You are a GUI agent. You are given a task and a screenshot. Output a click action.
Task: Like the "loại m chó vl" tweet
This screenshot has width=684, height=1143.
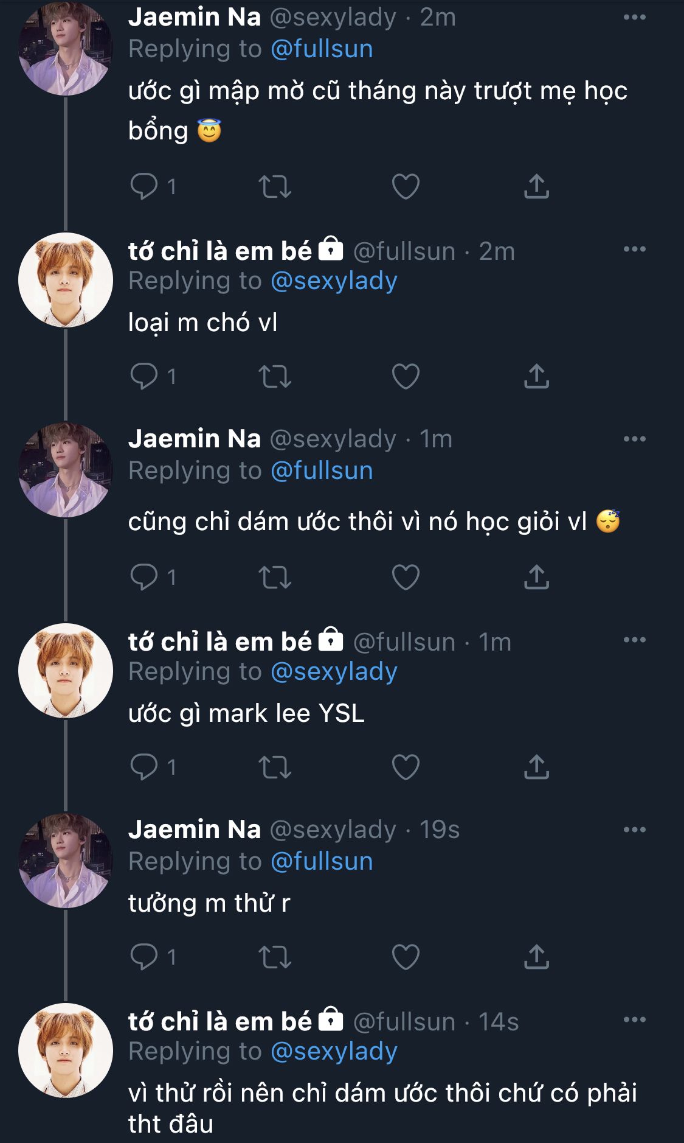point(406,376)
